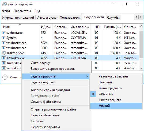144x131 pixels.
Task: Click PID value 5924
Action: click(44, 43)
